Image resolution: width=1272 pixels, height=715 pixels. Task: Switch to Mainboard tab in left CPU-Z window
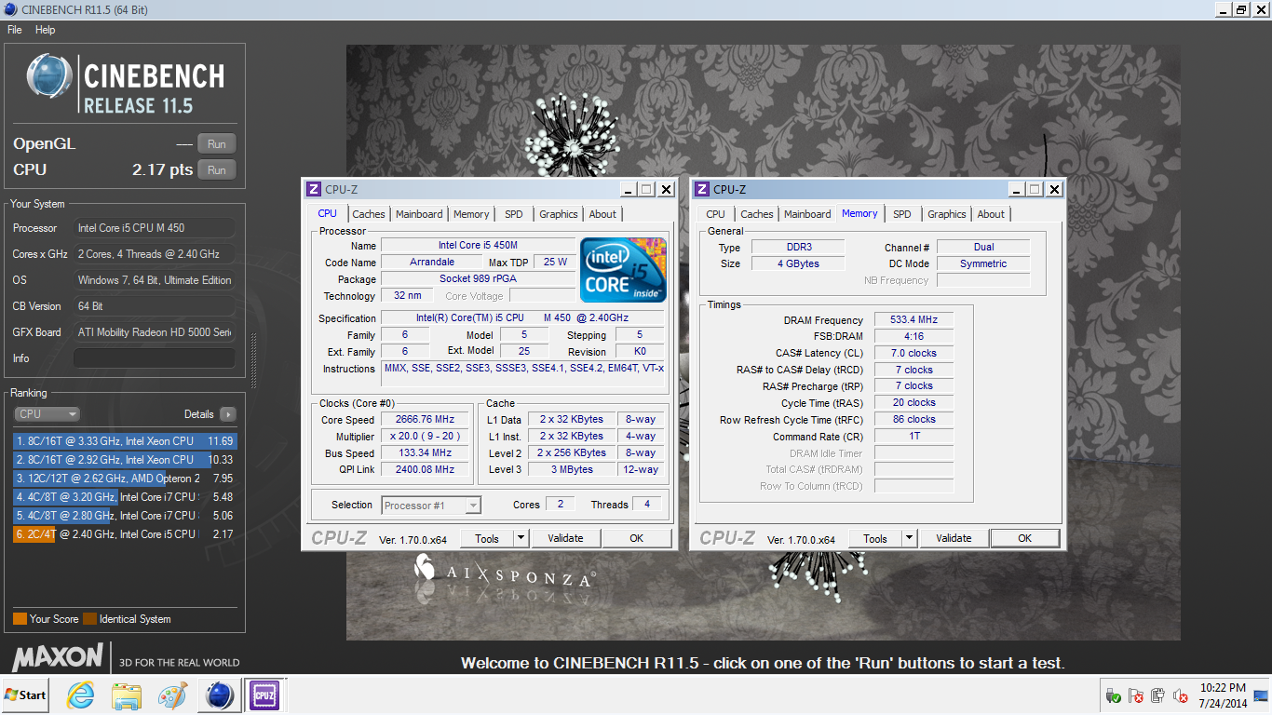click(419, 214)
